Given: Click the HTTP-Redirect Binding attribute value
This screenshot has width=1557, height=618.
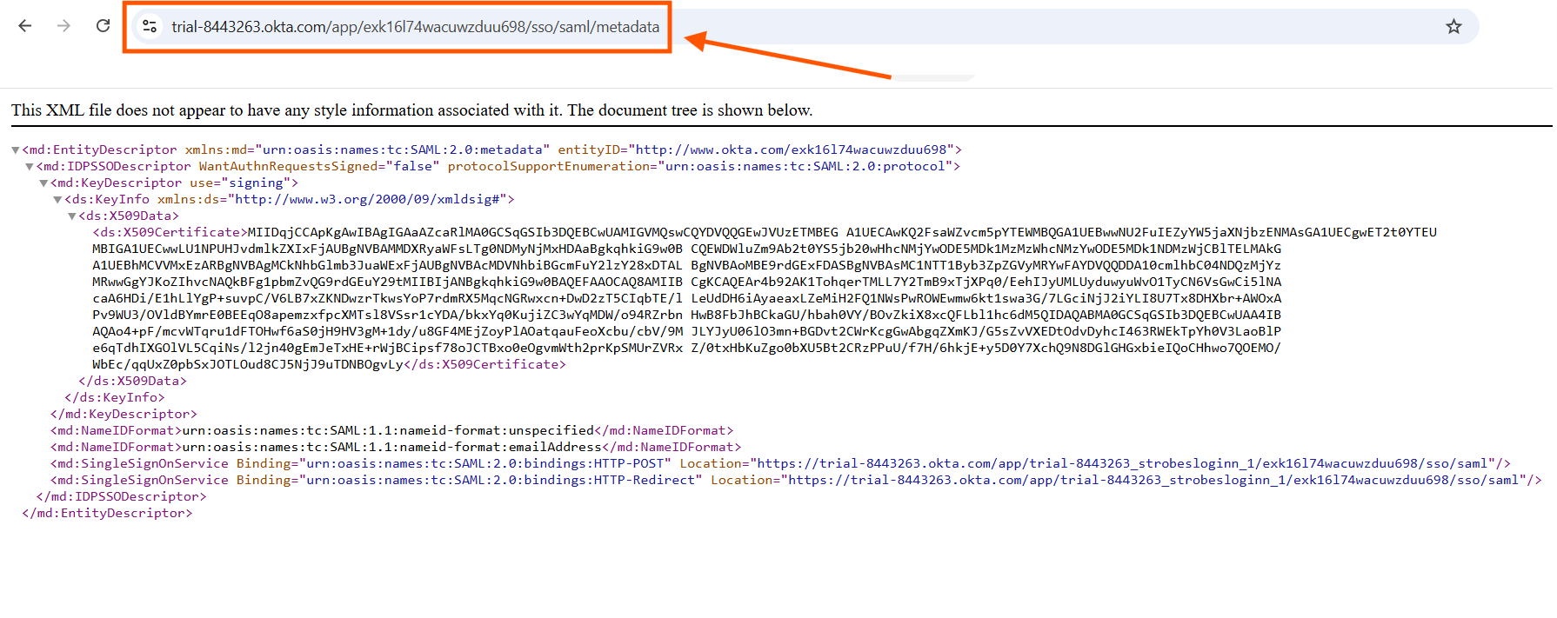Looking at the screenshot, I should tap(500, 480).
